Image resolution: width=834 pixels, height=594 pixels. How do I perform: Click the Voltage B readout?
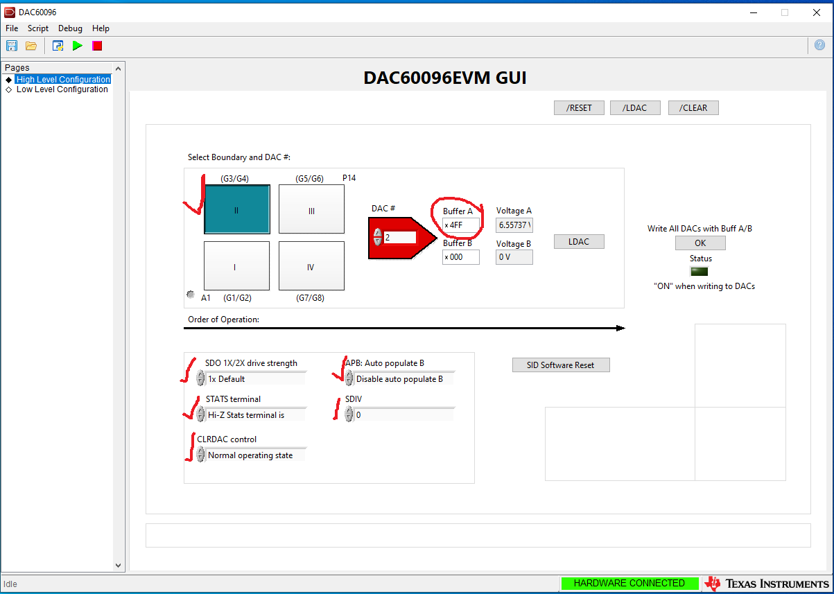pos(514,256)
